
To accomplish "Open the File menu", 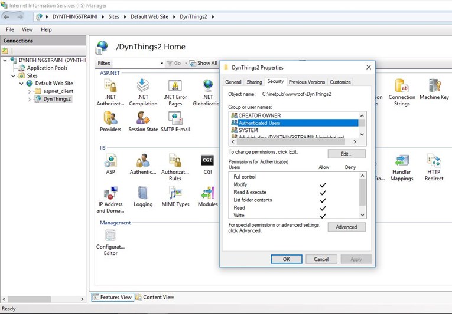I will point(10,29).
